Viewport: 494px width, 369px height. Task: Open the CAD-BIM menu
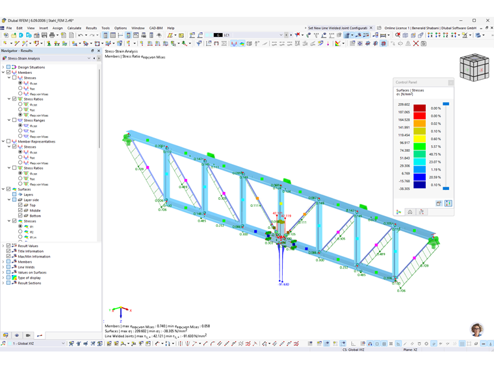[156, 28]
